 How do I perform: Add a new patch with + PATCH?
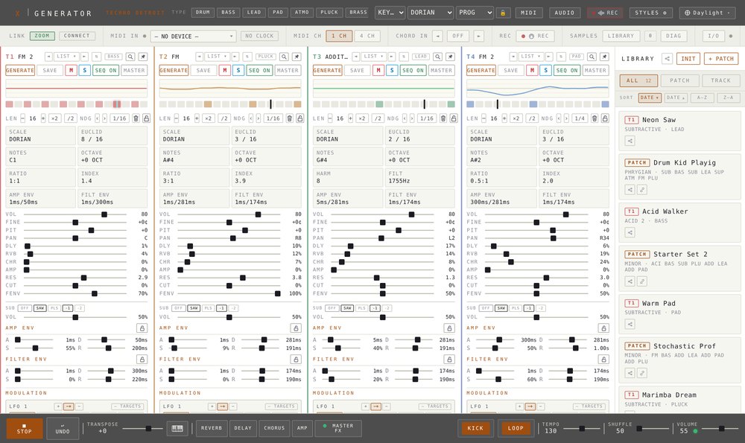coord(720,59)
